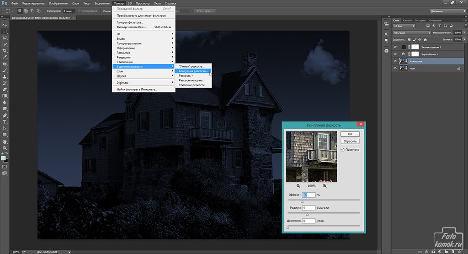Select the Move tool

(5, 25)
